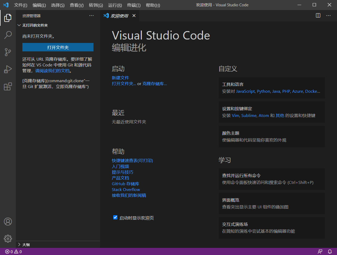This screenshot has width=337, height=255.
Task: Select the 欢迎使用 editor tab
Action: (x=120, y=16)
